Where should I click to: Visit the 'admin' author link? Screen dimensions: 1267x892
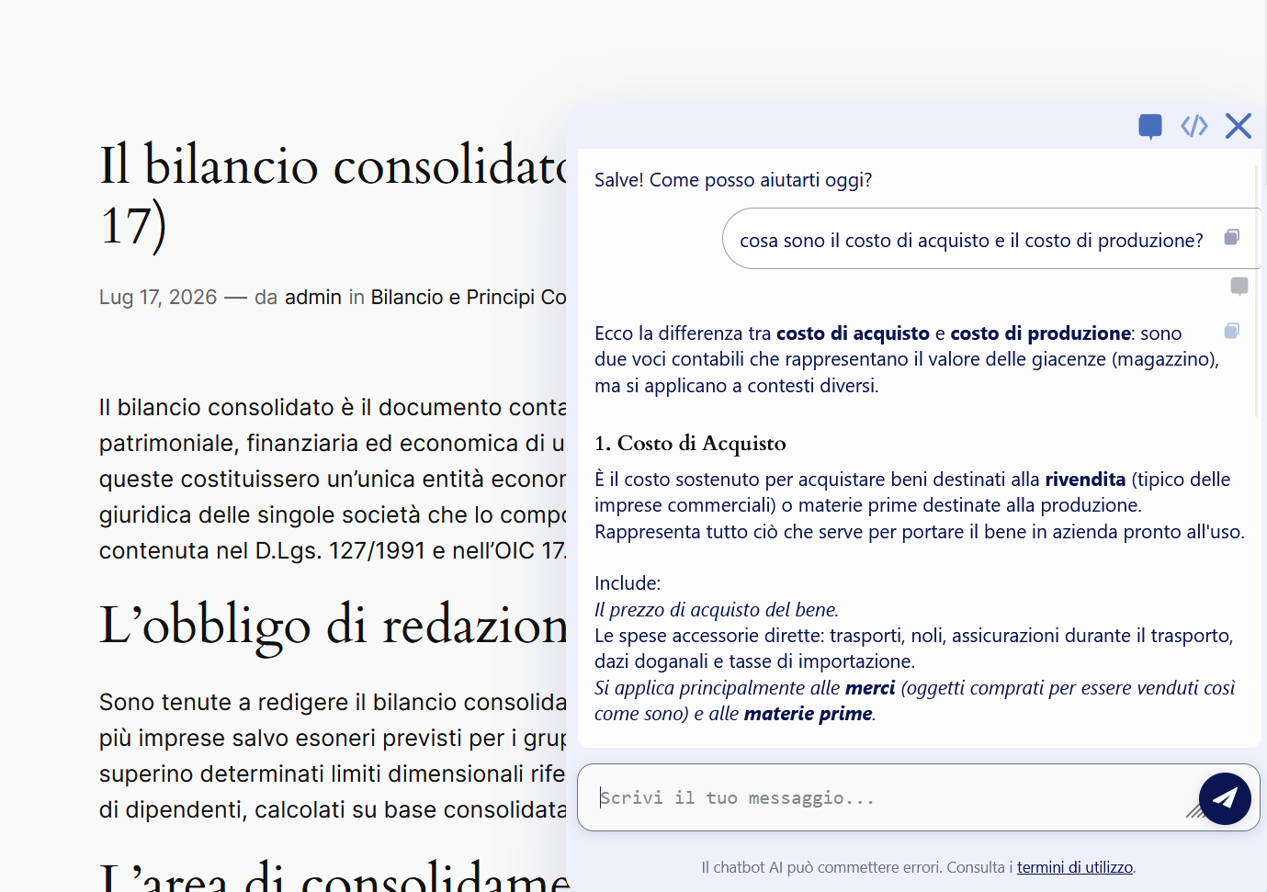pyautogui.click(x=313, y=298)
